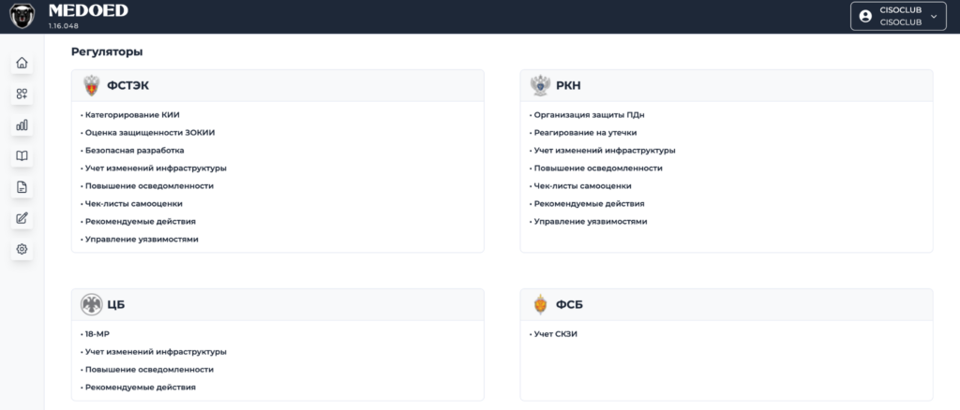The width and height of the screenshot is (960, 410).
Task: Select Организация защиты ПДн in РКН
Action: tap(587, 115)
